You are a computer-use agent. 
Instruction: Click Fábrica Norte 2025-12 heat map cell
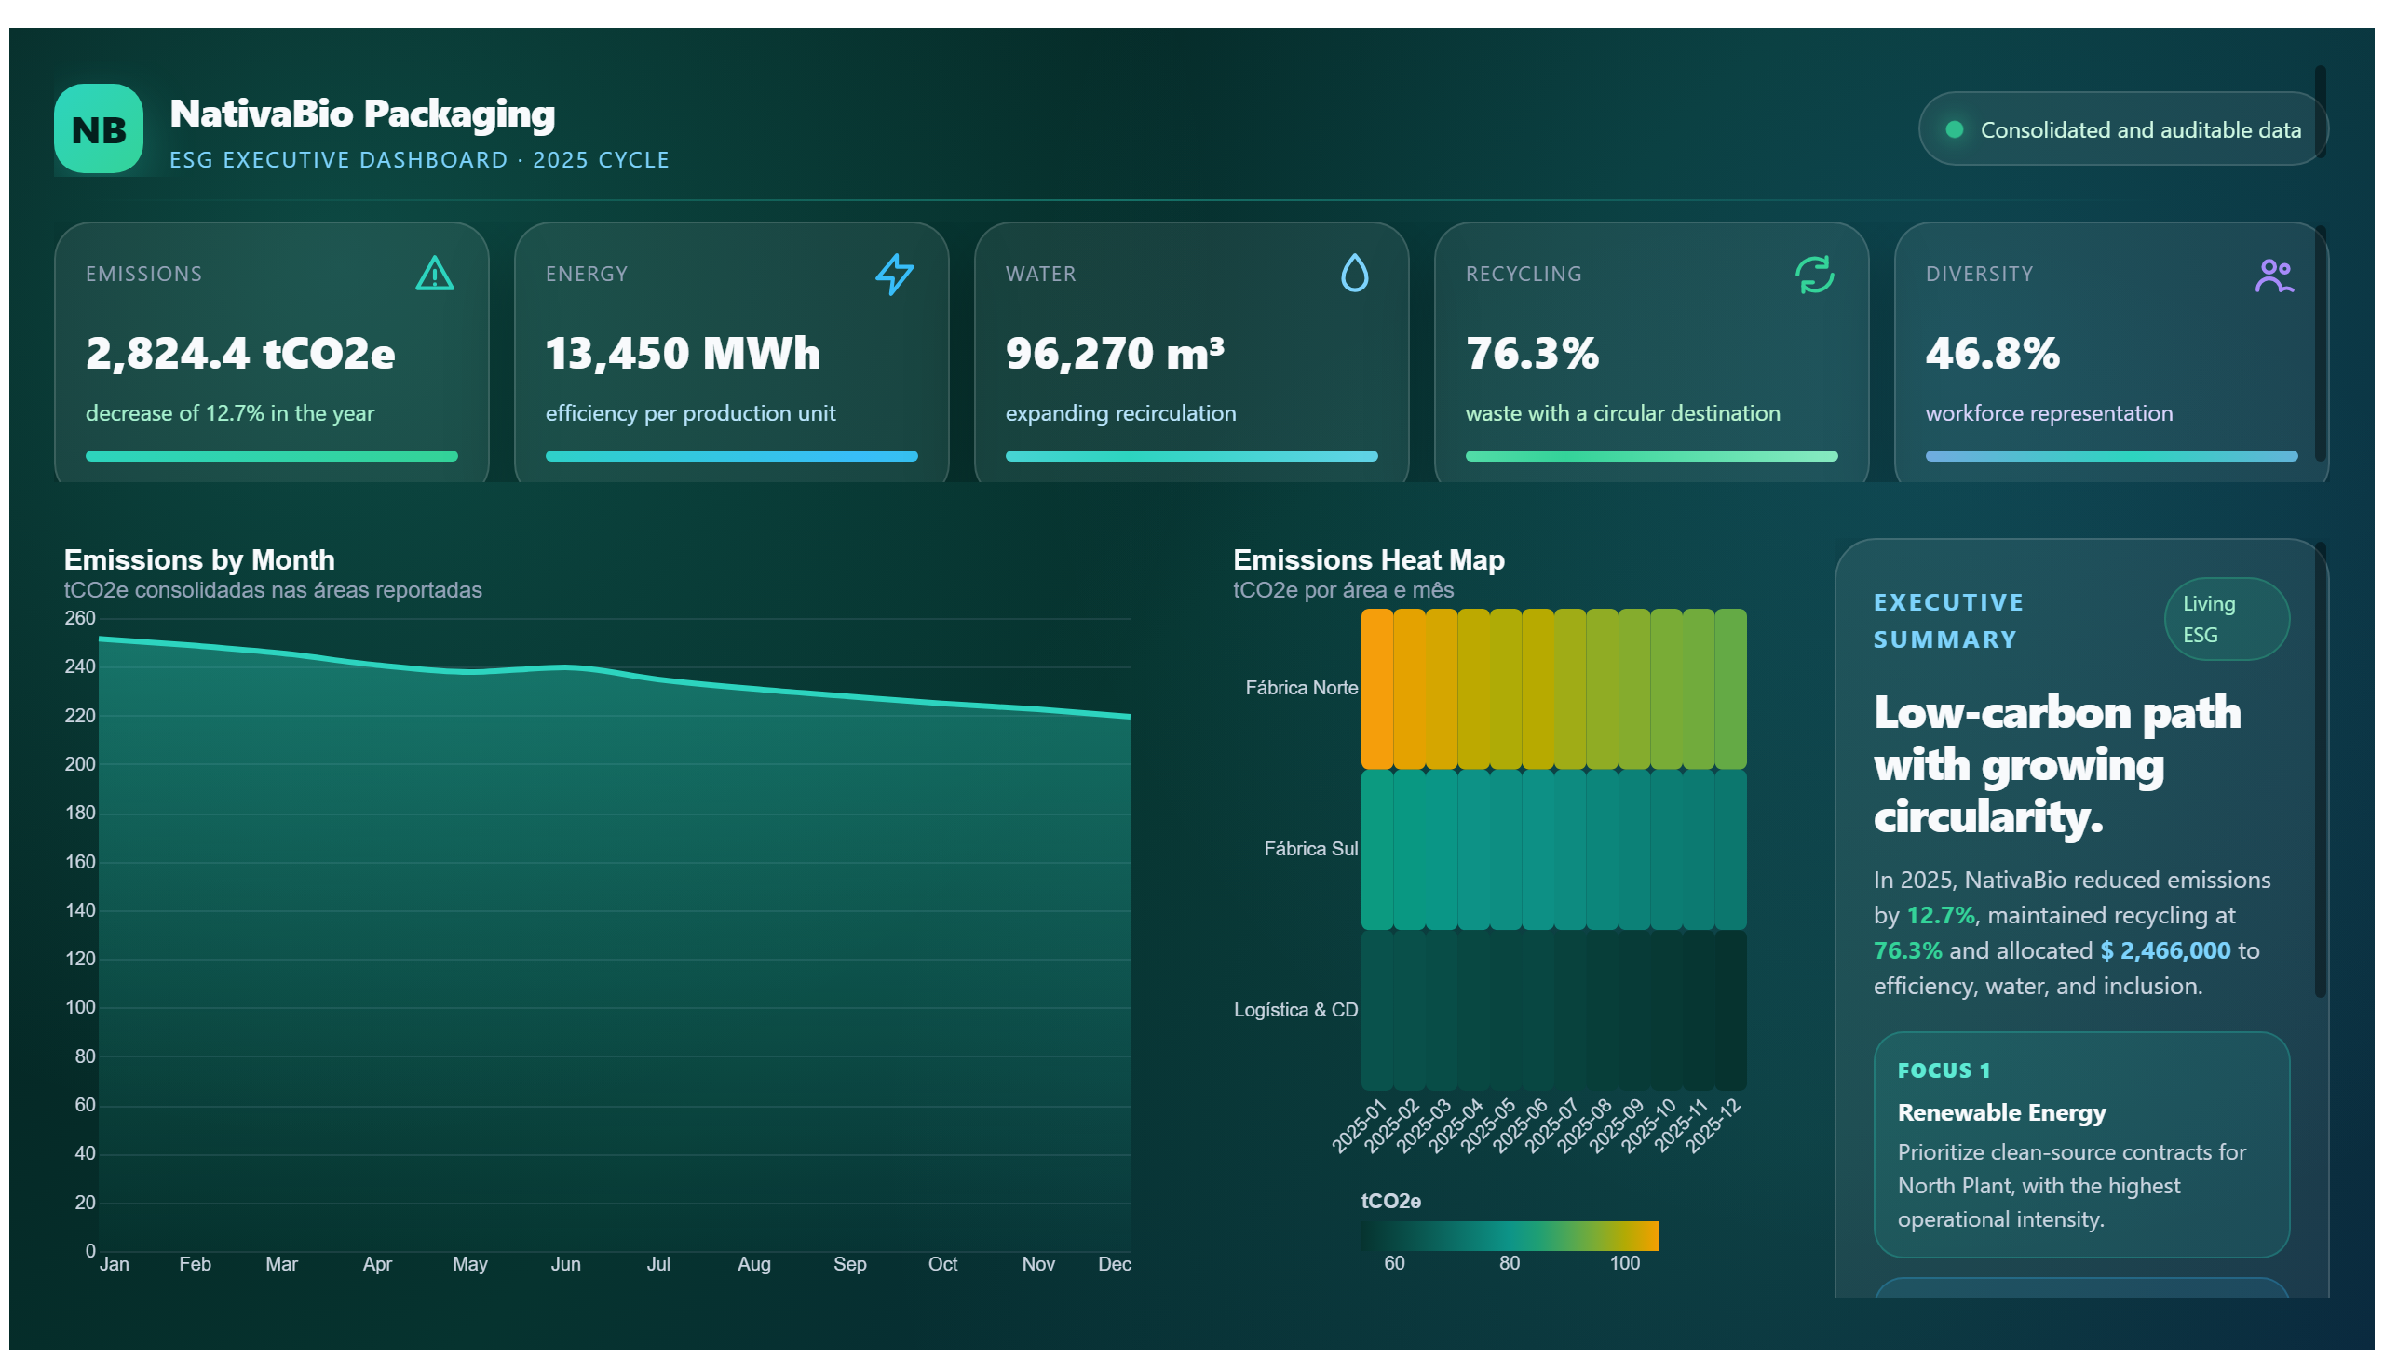(x=1729, y=689)
